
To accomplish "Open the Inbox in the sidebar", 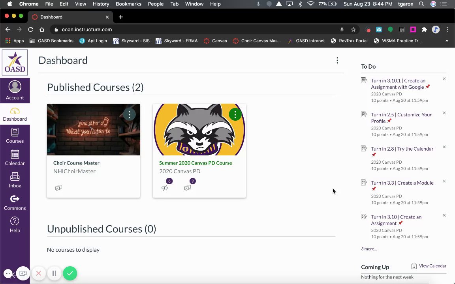I will [x=15, y=180].
